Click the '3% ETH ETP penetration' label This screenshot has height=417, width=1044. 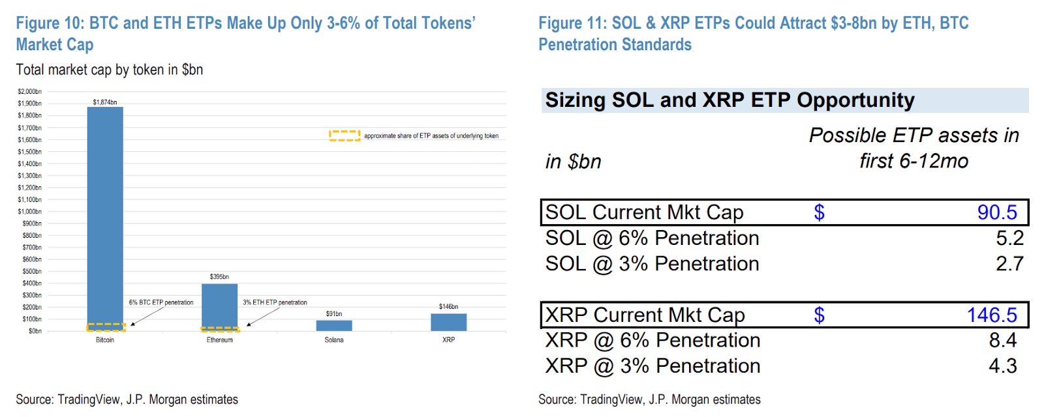pos(275,302)
